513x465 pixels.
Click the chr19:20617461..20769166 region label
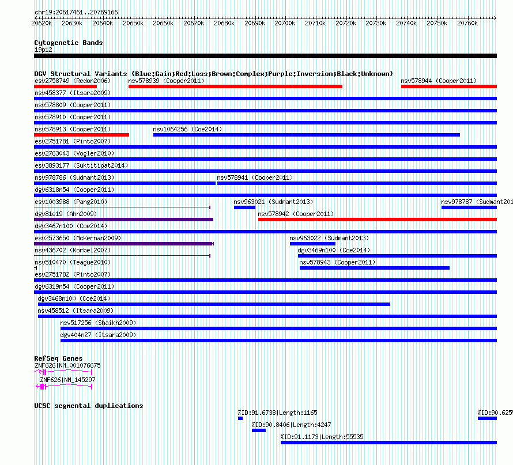[x=76, y=12]
